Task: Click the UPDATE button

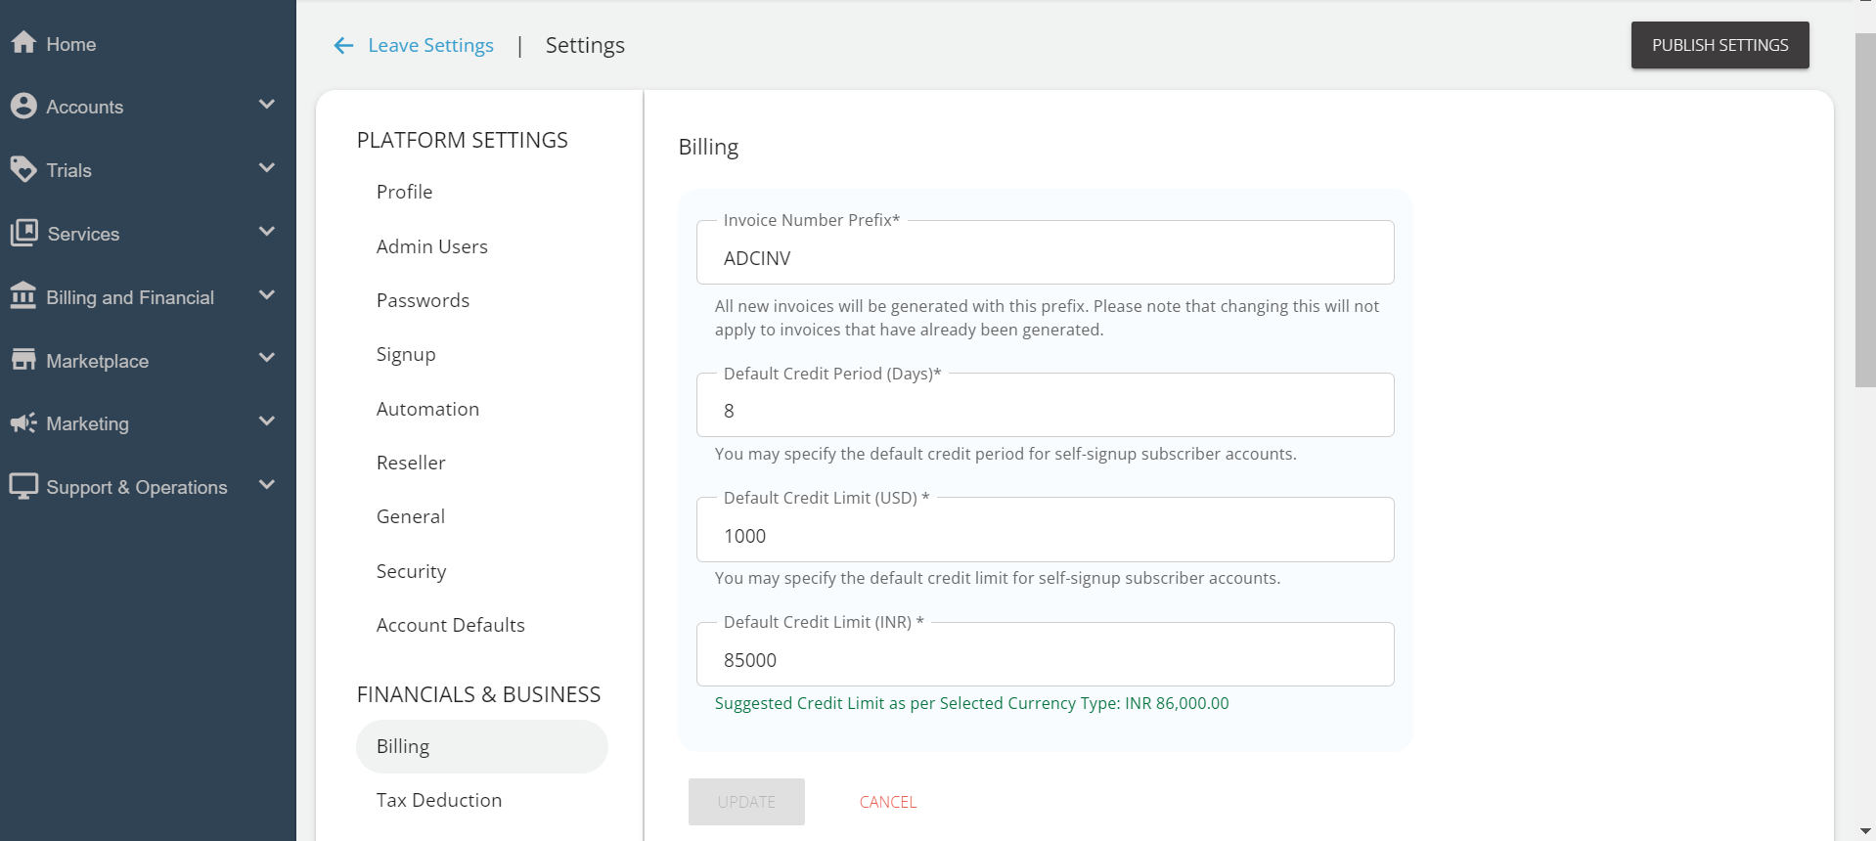Action: coord(746,802)
